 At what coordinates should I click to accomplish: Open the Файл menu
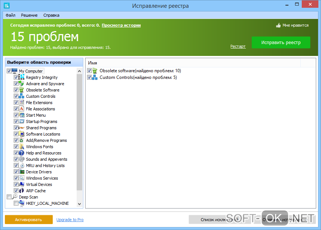tap(10, 15)
